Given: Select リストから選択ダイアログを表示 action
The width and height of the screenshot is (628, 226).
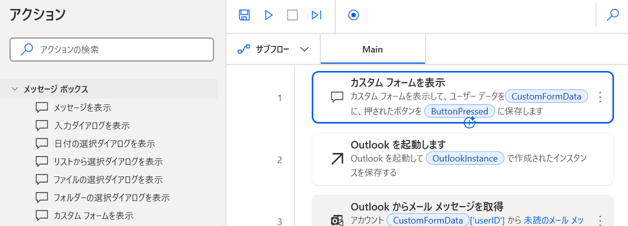Looking at the screenshot, I should pos(108,161).
